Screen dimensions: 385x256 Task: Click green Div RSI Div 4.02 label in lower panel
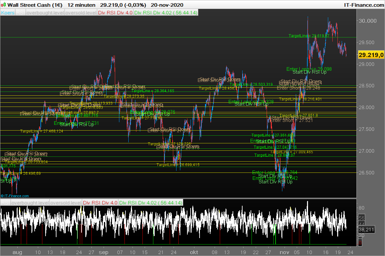click(150, 203)
